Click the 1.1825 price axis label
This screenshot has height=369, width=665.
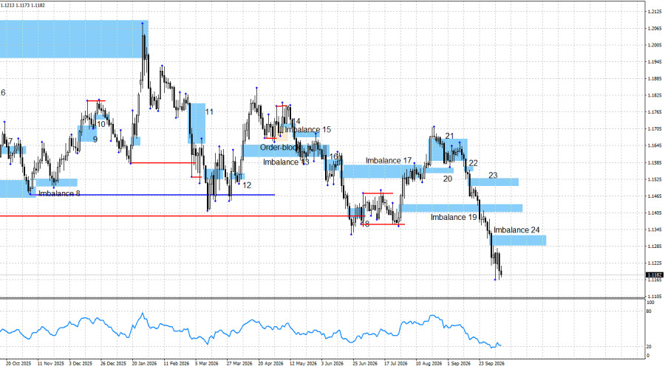[655, 95]
